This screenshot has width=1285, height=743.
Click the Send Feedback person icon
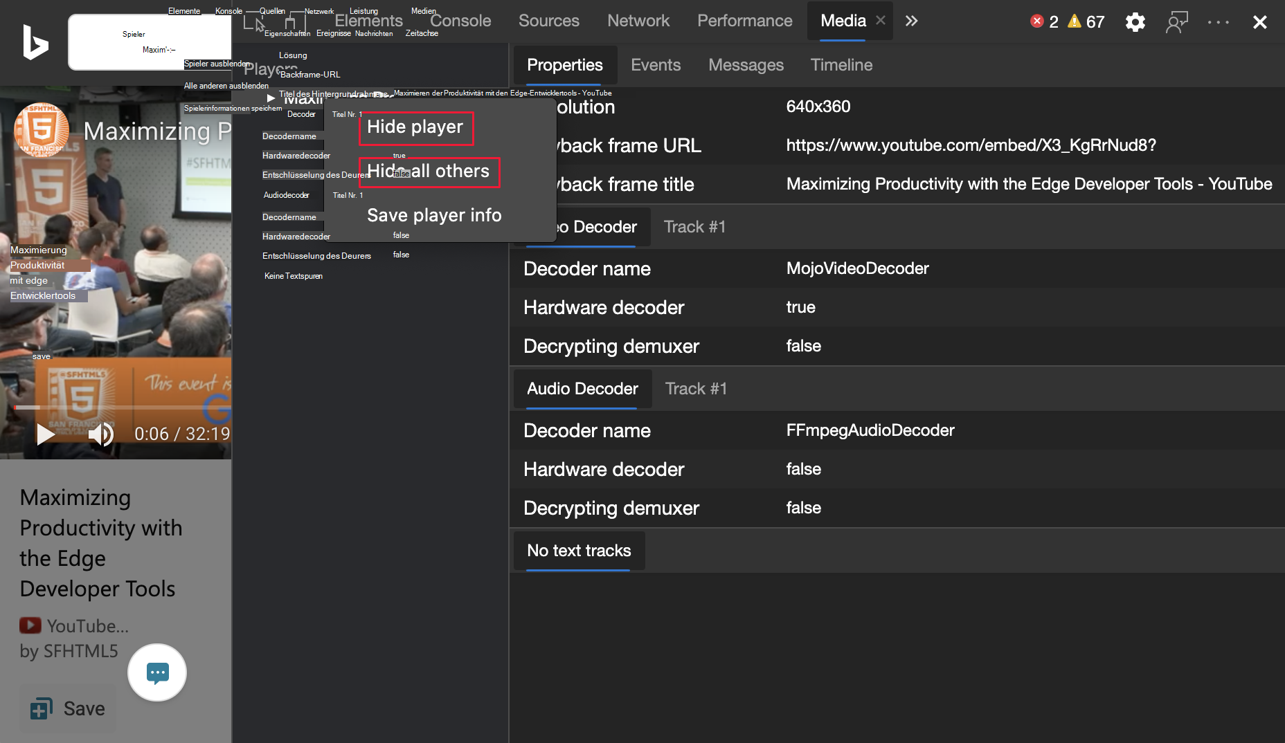tap(1176, 21)
